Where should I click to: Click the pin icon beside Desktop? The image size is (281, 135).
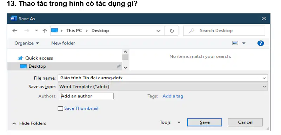(x=118, y=66)
